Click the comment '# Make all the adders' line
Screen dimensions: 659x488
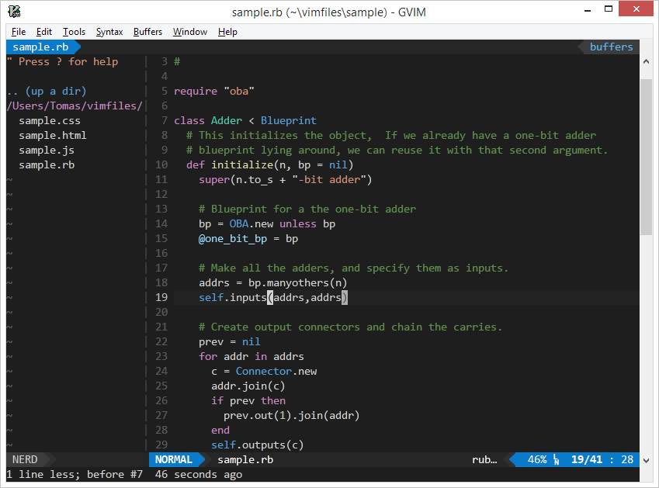pyautogui.click(x=353, y=268)
